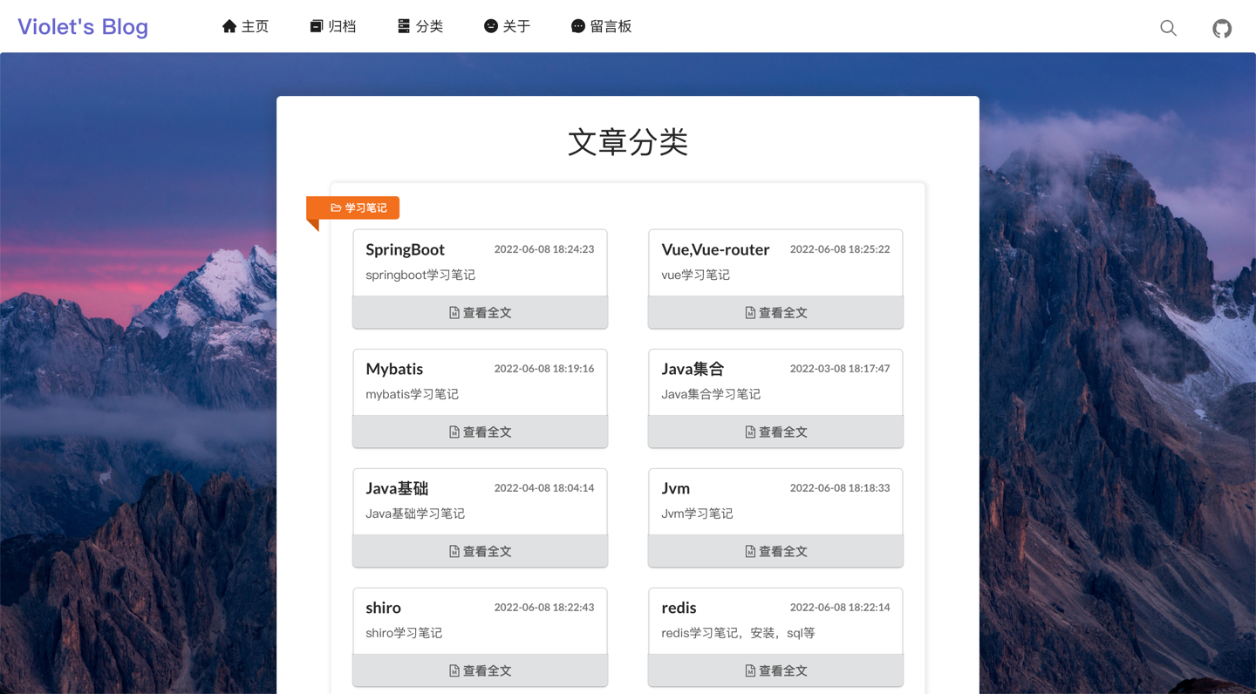The image size is (1256, 694).
Task: Click the redis article title
Action: coord(679,608)
